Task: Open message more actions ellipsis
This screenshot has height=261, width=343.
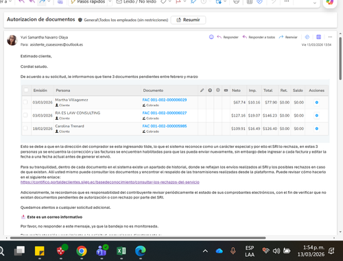Action: pos(330,37)
